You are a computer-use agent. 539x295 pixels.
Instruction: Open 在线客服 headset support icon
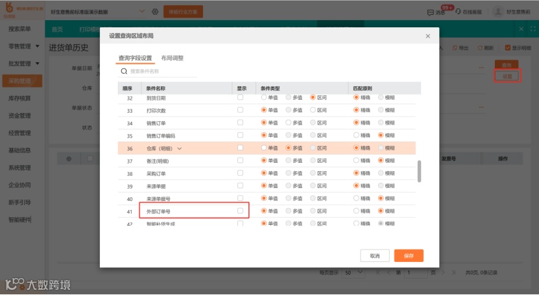pos(458,11)
